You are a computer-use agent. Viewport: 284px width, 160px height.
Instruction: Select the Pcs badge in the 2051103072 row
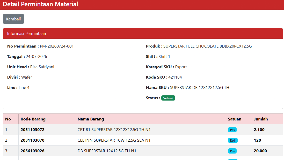point(232,130)
